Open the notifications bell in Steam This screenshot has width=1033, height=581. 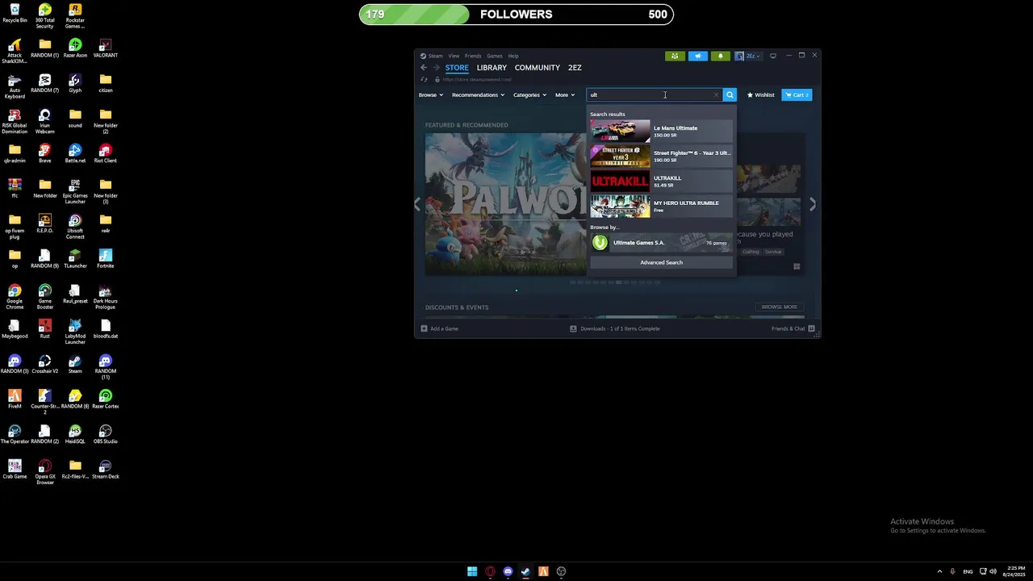click(720, 56)
